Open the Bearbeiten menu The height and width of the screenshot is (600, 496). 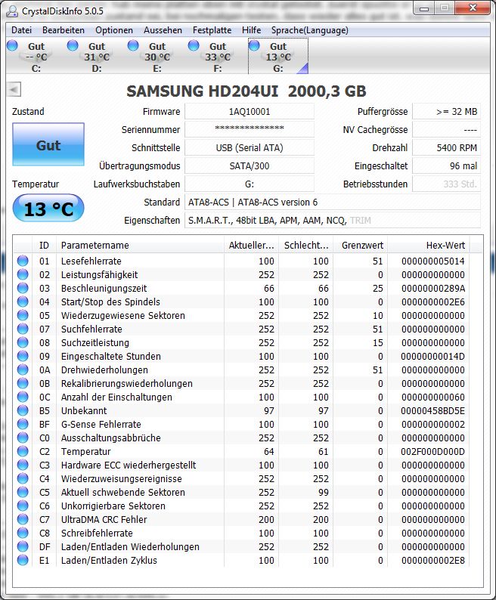[64, 30]
